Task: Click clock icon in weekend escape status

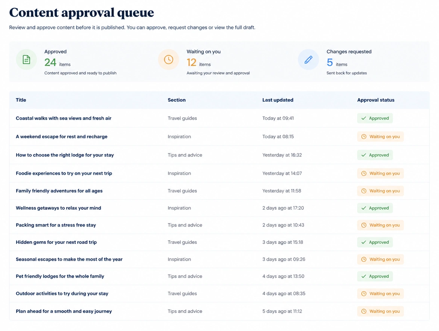Action: click(364, 137)
